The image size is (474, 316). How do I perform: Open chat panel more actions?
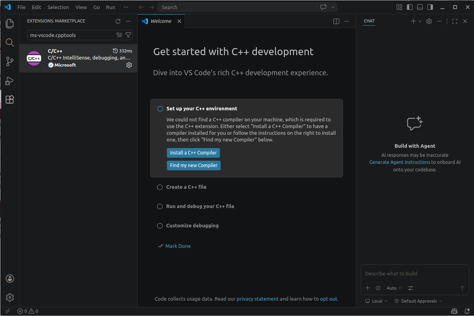(x=439, y=21)
